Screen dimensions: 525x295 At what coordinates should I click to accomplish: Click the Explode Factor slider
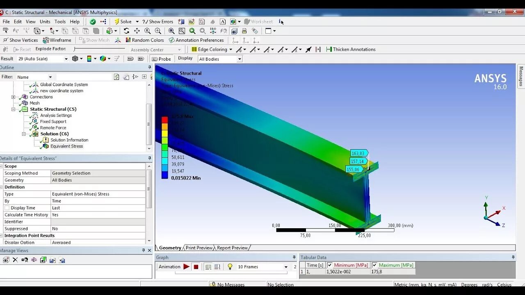pos(99,49)
